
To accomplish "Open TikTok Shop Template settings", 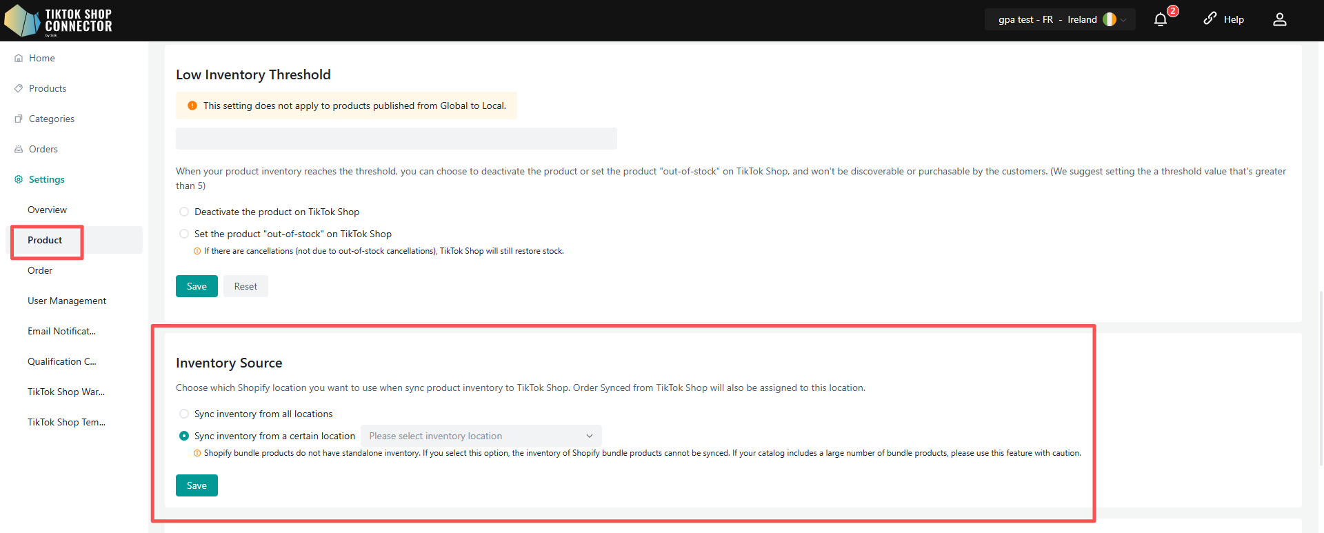I will point(67,423).
